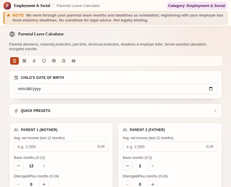Select the calculator tab icon
The width and height of the screenshot is (231, 187).
click(x=14, y=61)
